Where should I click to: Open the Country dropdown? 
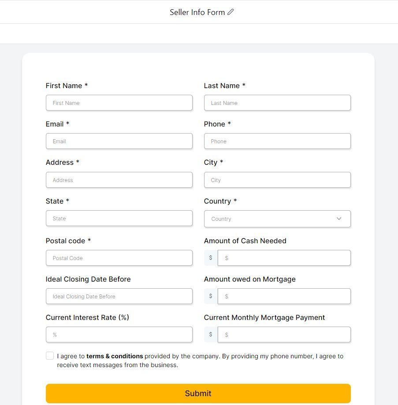point(277,219)
